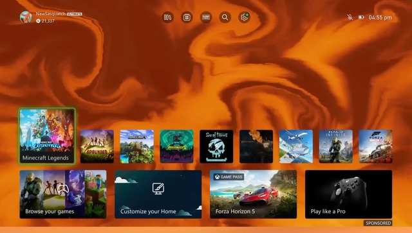Screen dimensions: 412x233
Task: Click the Search magnifier icon
Action: tap(225, 17)
